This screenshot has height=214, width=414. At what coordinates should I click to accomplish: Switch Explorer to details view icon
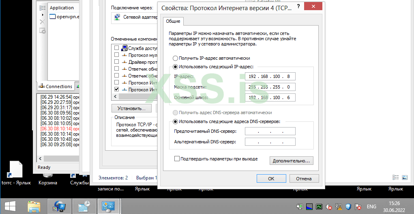coord(395,177)
